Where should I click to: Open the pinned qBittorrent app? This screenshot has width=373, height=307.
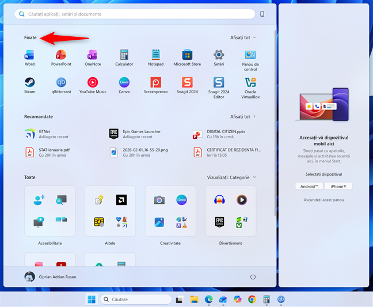tap(61, 85)
